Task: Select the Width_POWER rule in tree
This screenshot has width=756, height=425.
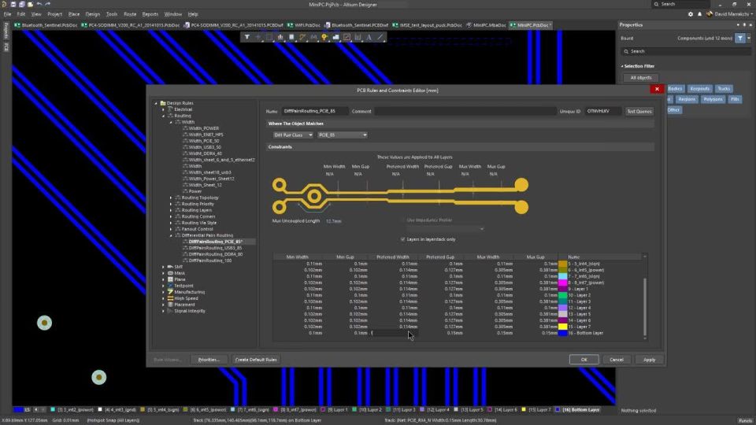Action: (203, 128)
